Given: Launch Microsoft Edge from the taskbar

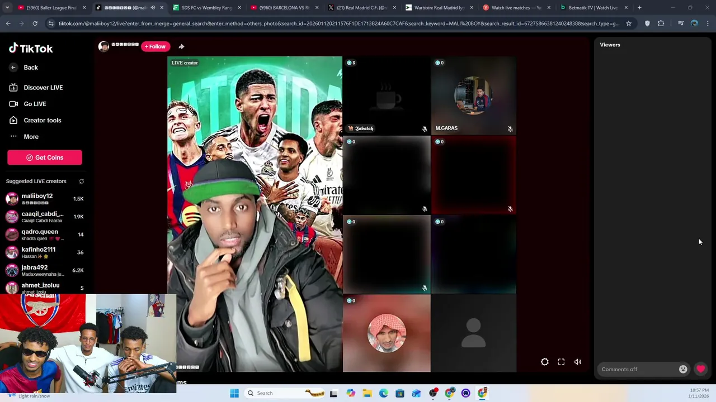Looking at the screenshot, I should coord(384,393).
